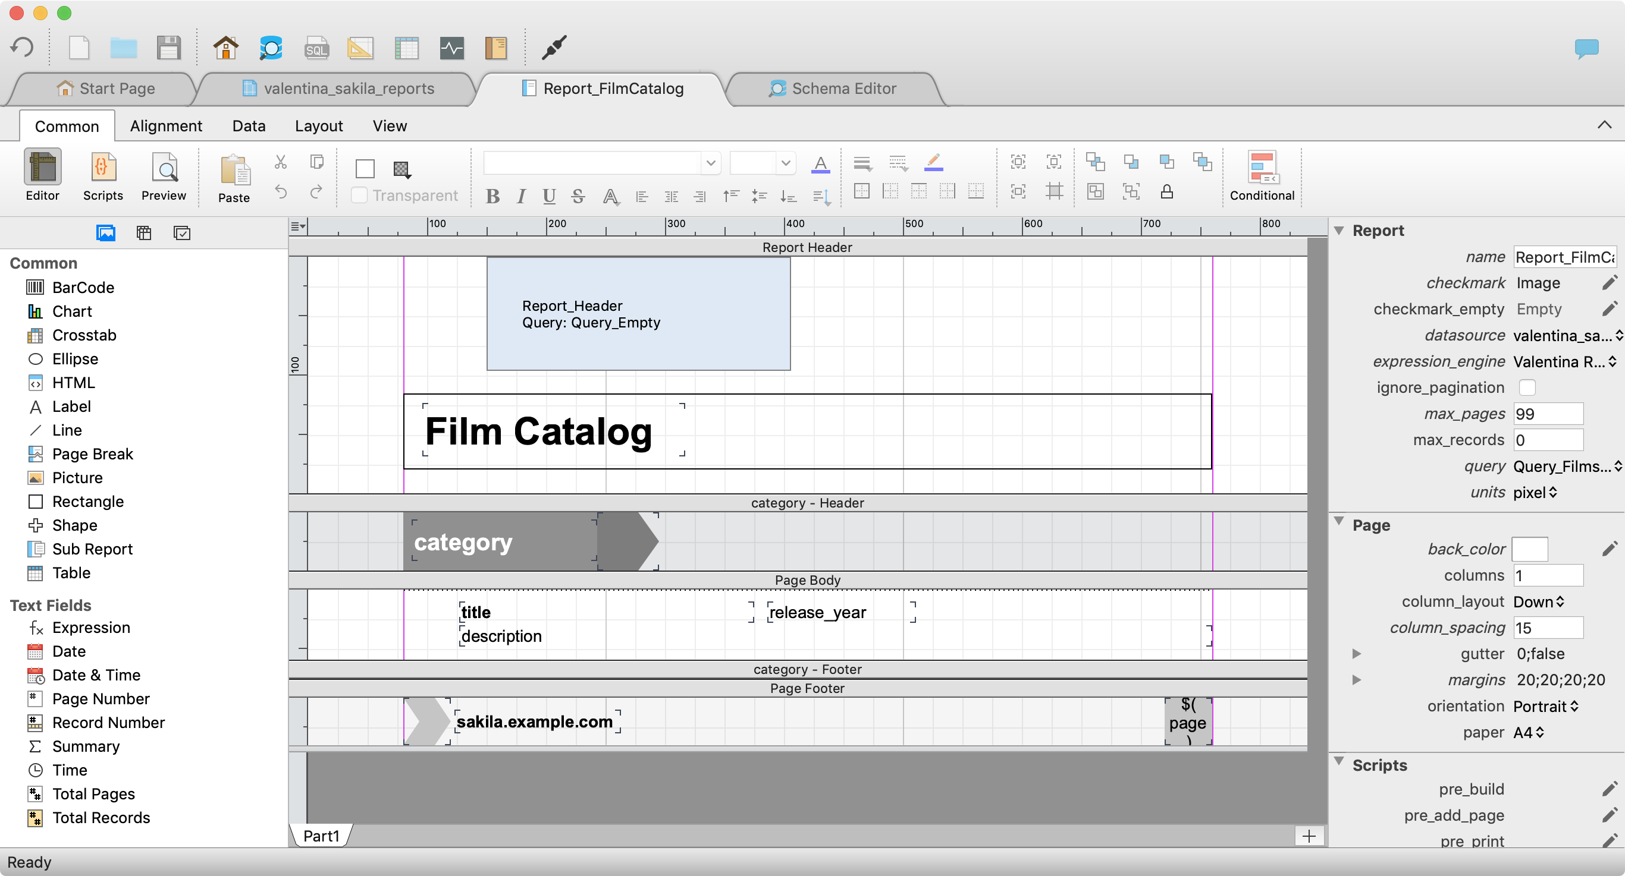Expand the margins property
1625x876 pixels.
tap(1356, 680)
